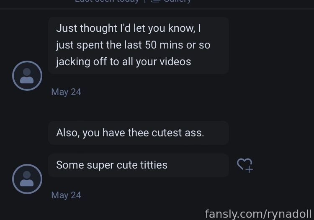Select the message starting with Just thought
The height and width of the screenshot is (220, 314).
pyautogui.click(x=139, y=46)
